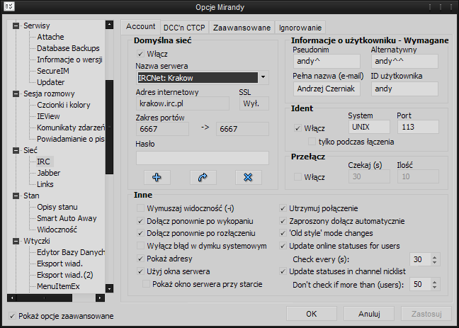Collapse the Sesja rozmowy tree node
The image size is (459, 328).
16,94
